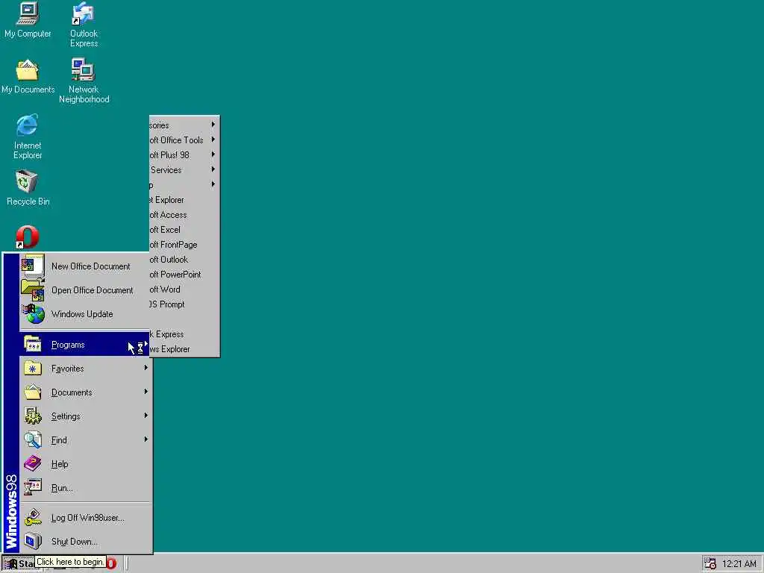Launch Microsoft PowerPoint from Programs submenu
Image resolution: width=764 pixels, height=573 pixels.
[184, 275]
